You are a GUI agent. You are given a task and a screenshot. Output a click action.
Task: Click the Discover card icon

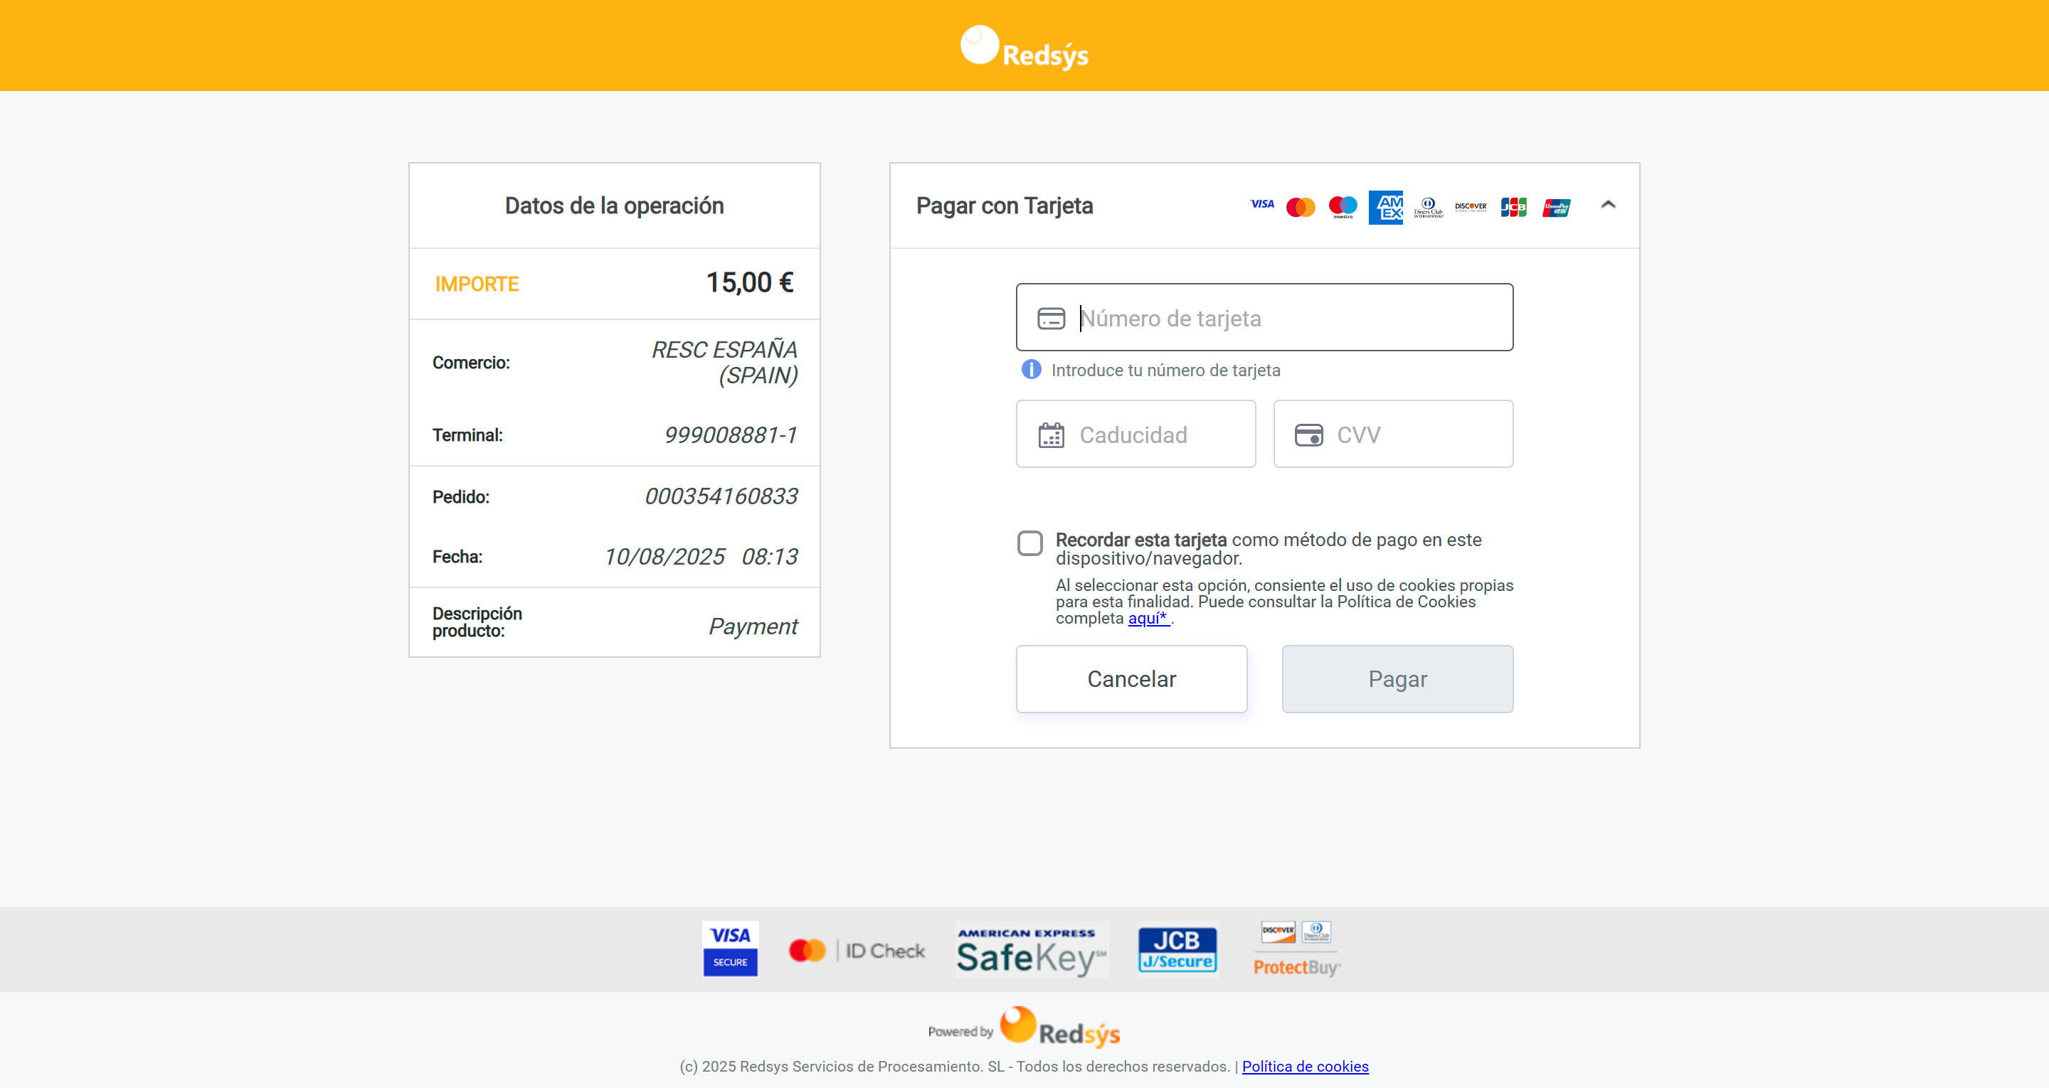(x=1470, y=207)
